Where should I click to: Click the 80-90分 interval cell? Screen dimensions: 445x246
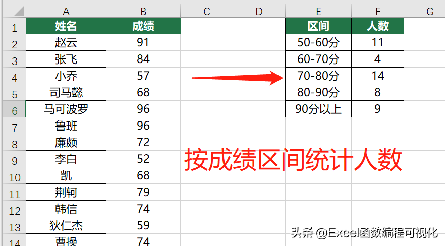(318, 92)
